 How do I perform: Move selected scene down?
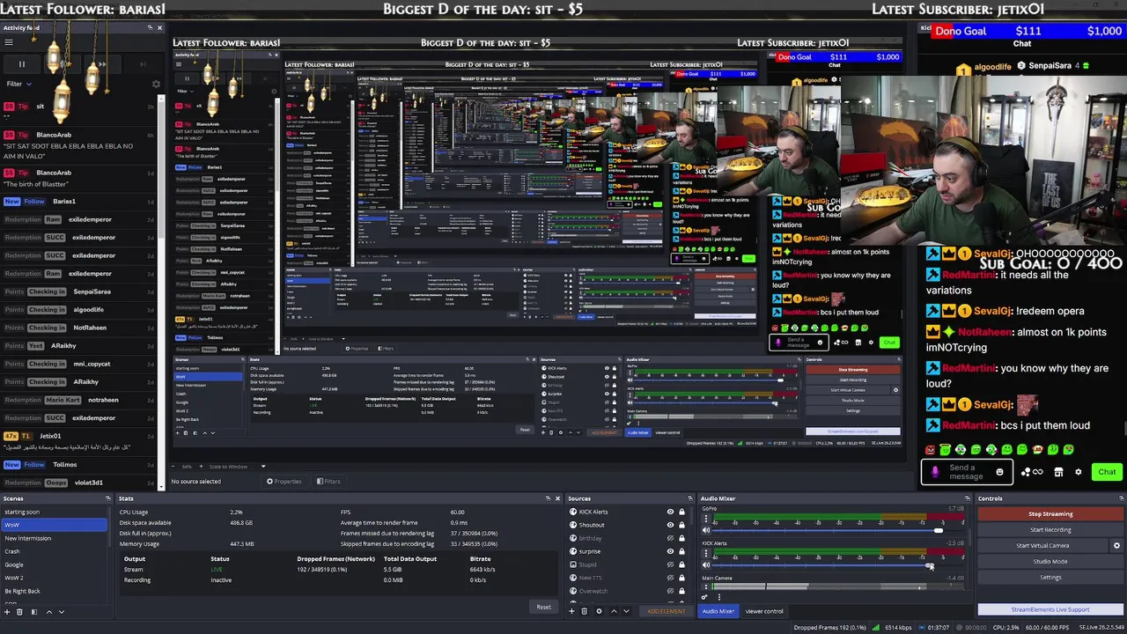pyautogui.click(x=62, y=611)
